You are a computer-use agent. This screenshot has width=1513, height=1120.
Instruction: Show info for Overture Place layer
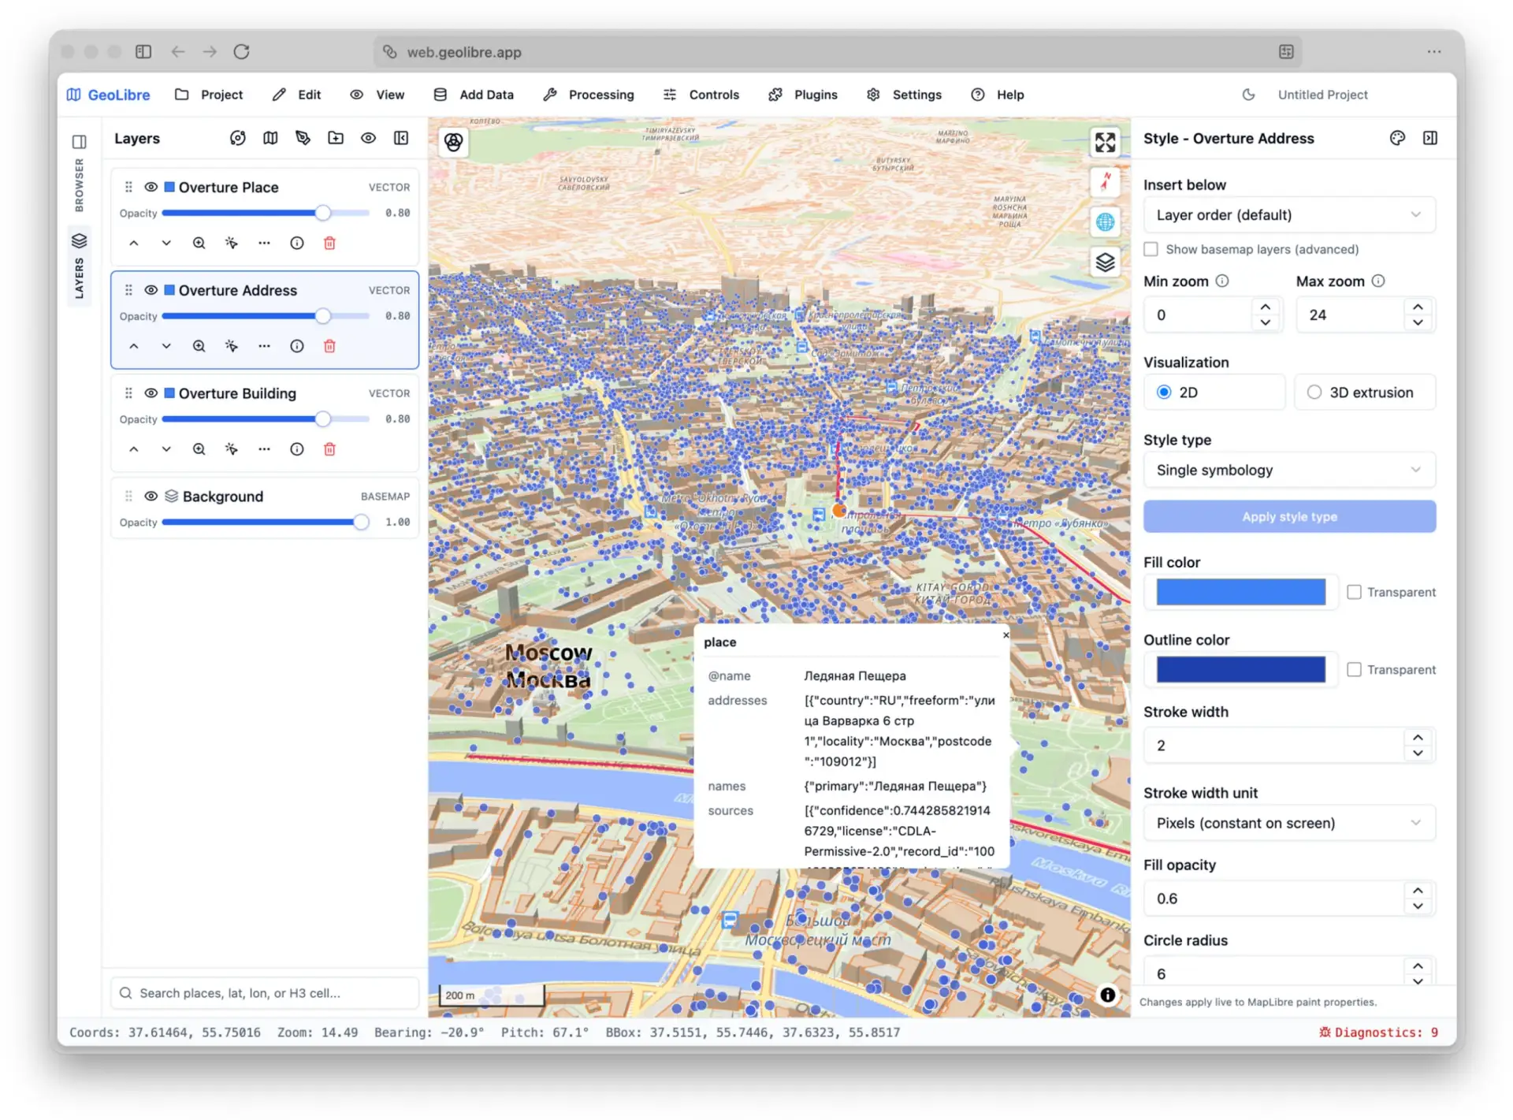(x=296, y=244)
